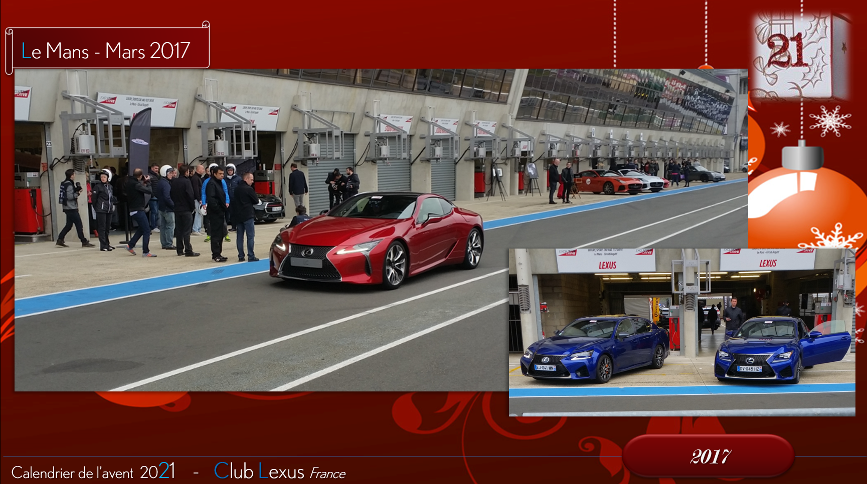Click the red 2017 year button
The height and width of the screenshot is (484, 867).
coord(709,455)
